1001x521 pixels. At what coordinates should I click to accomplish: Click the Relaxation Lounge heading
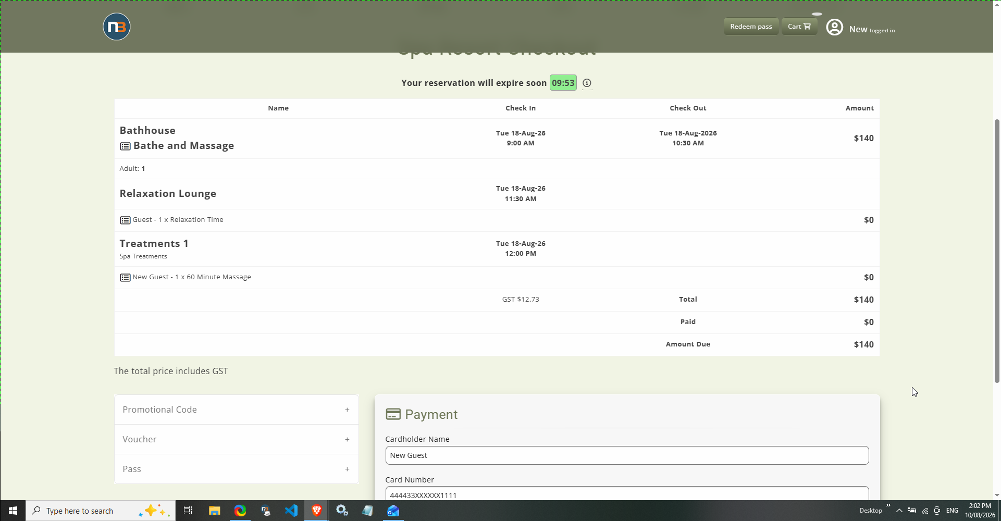click(x=168, y=193)
